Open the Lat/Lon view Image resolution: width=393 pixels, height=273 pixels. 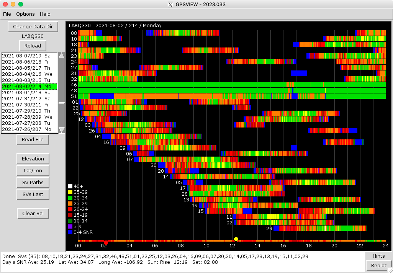coord(33,170)
